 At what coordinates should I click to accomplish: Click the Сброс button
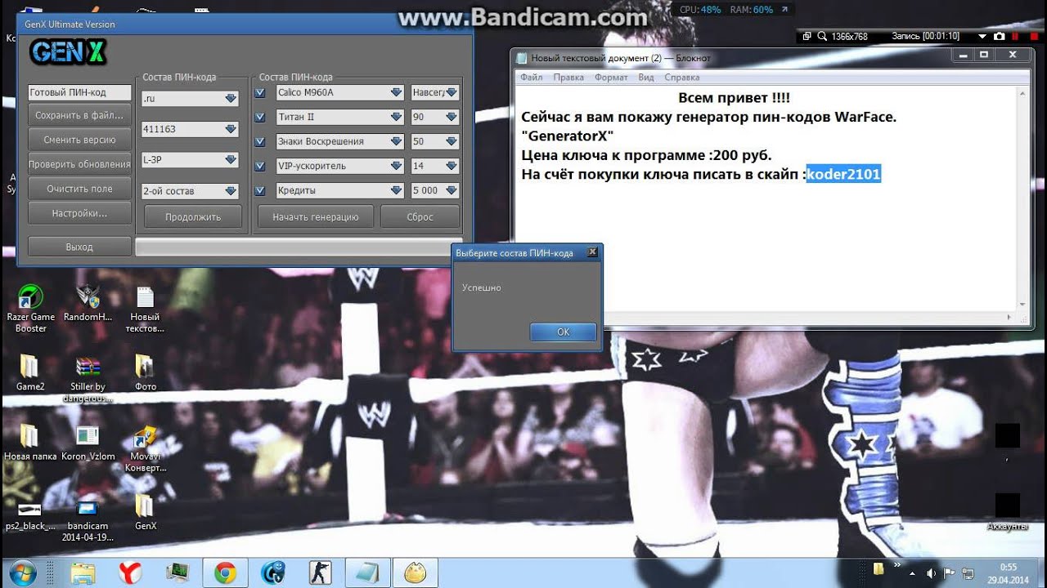[x=420, y=217]
